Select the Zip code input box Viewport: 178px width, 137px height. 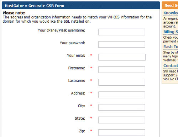click(122, 132)
